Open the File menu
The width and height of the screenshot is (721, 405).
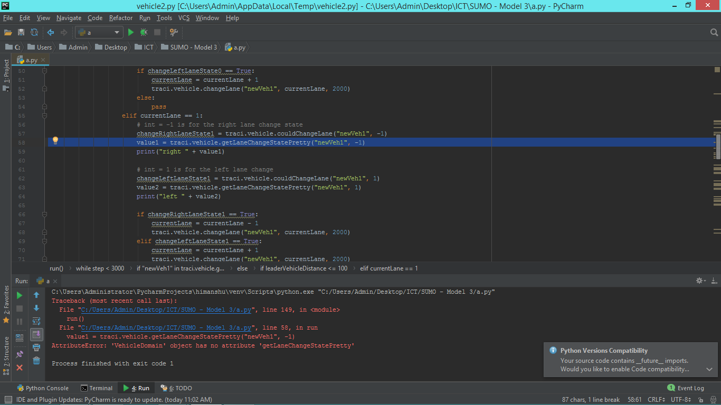[x=8, y=18]
